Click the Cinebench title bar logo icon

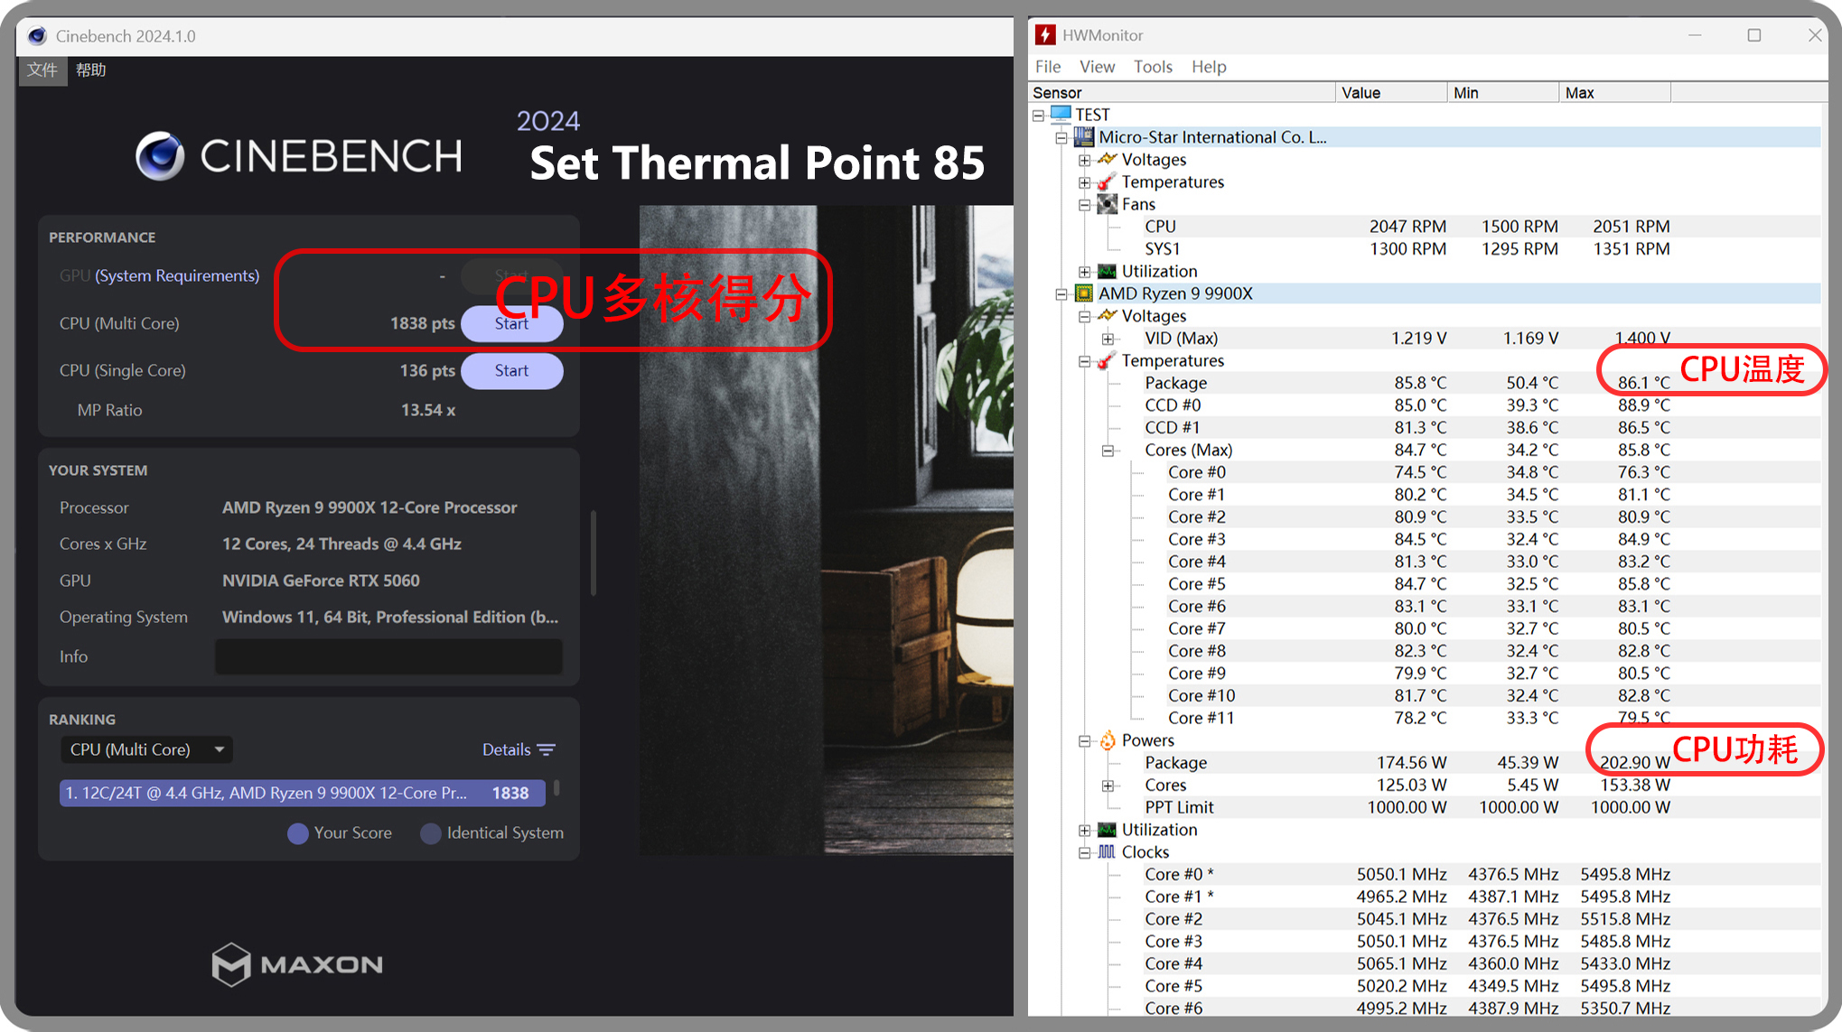(37, 36)
